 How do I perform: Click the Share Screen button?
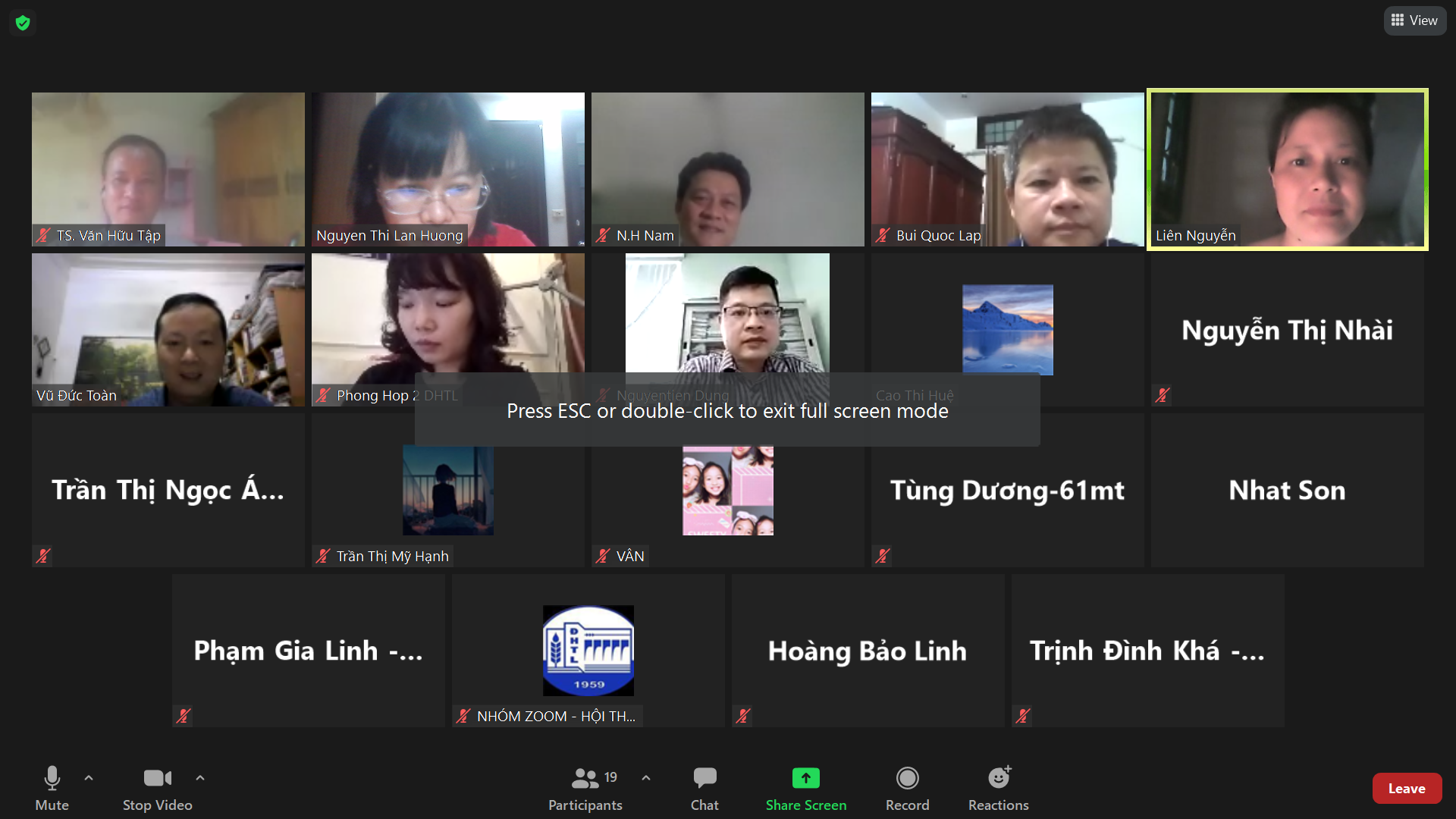[805, 789]
